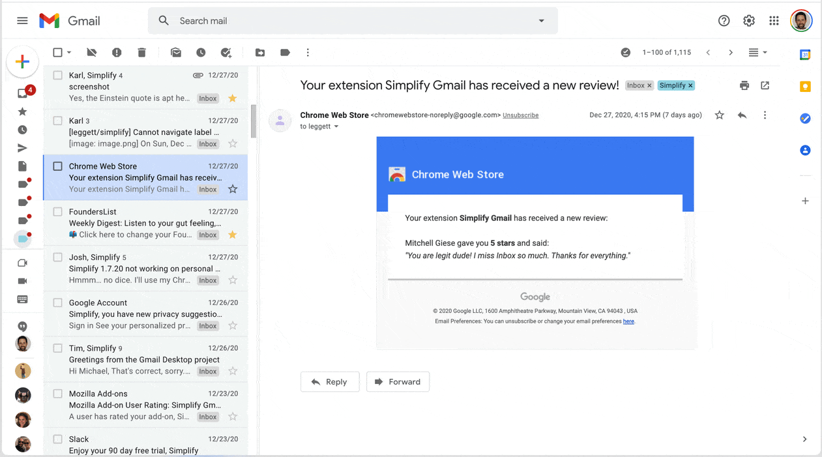Go to the next page of mail
Image resolution: width=822 pixels, height=457 pixels.
click(731, 52)
